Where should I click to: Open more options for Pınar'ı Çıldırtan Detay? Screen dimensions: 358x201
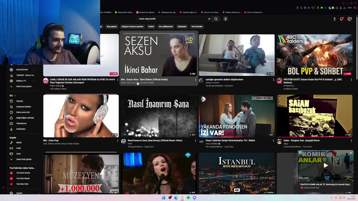[x=274, y=141]
